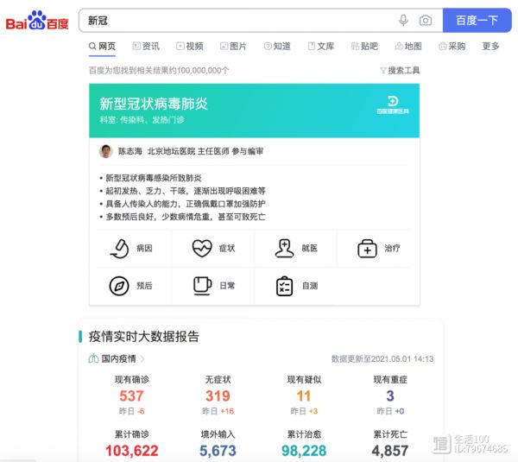Viewport: 518px width, 462px height.
Task: Expand 国内疫情 chevron arrow
Action: (x=142, y=359)
